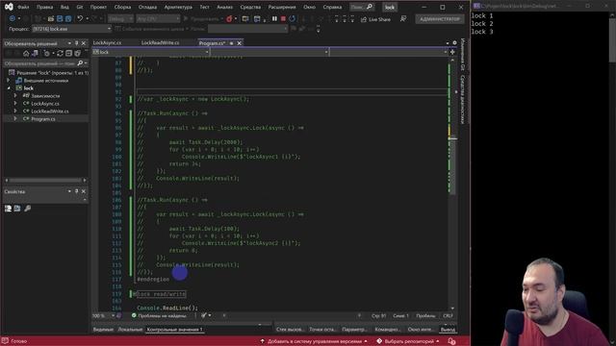Switch views icon in Solution Explorer toolbar
This screenshot has width=616, height=346.
point(35,54)
